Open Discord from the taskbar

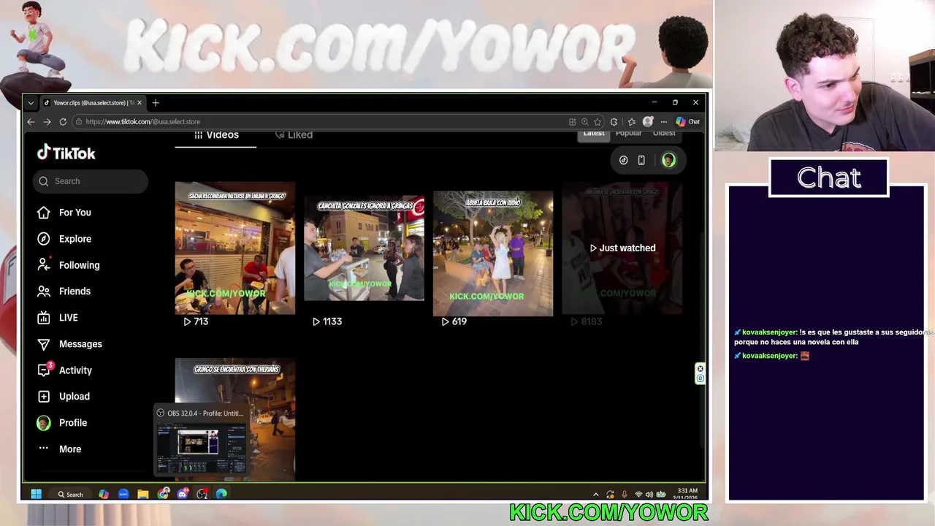pyautogui.click(x=183, y=495)
